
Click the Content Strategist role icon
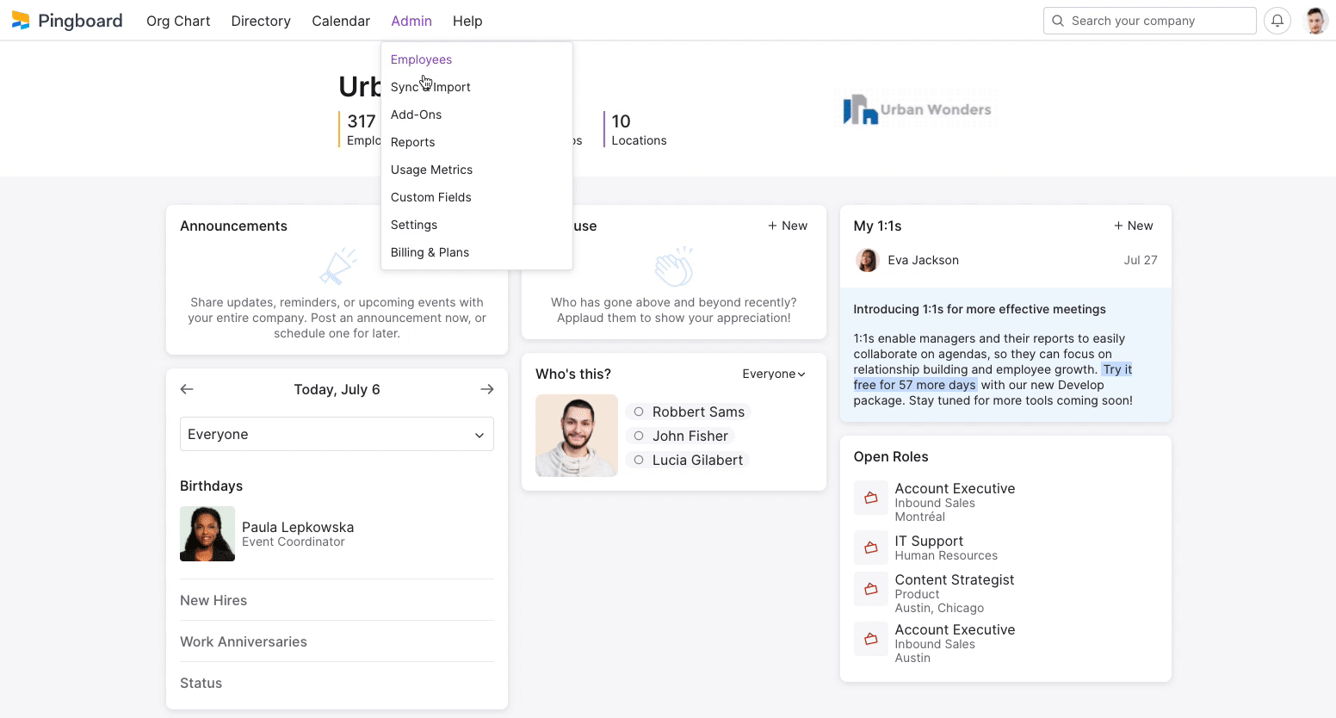(x=870, y=589)
